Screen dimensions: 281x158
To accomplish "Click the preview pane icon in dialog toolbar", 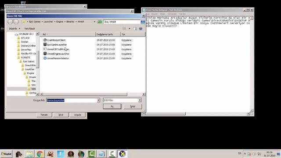I will [x=135, y=29].
